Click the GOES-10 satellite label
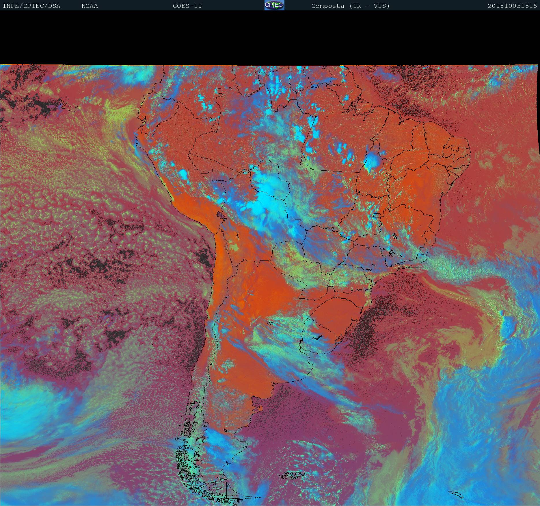This screenshot has height=506, width=540. click(x=187, y=6)
